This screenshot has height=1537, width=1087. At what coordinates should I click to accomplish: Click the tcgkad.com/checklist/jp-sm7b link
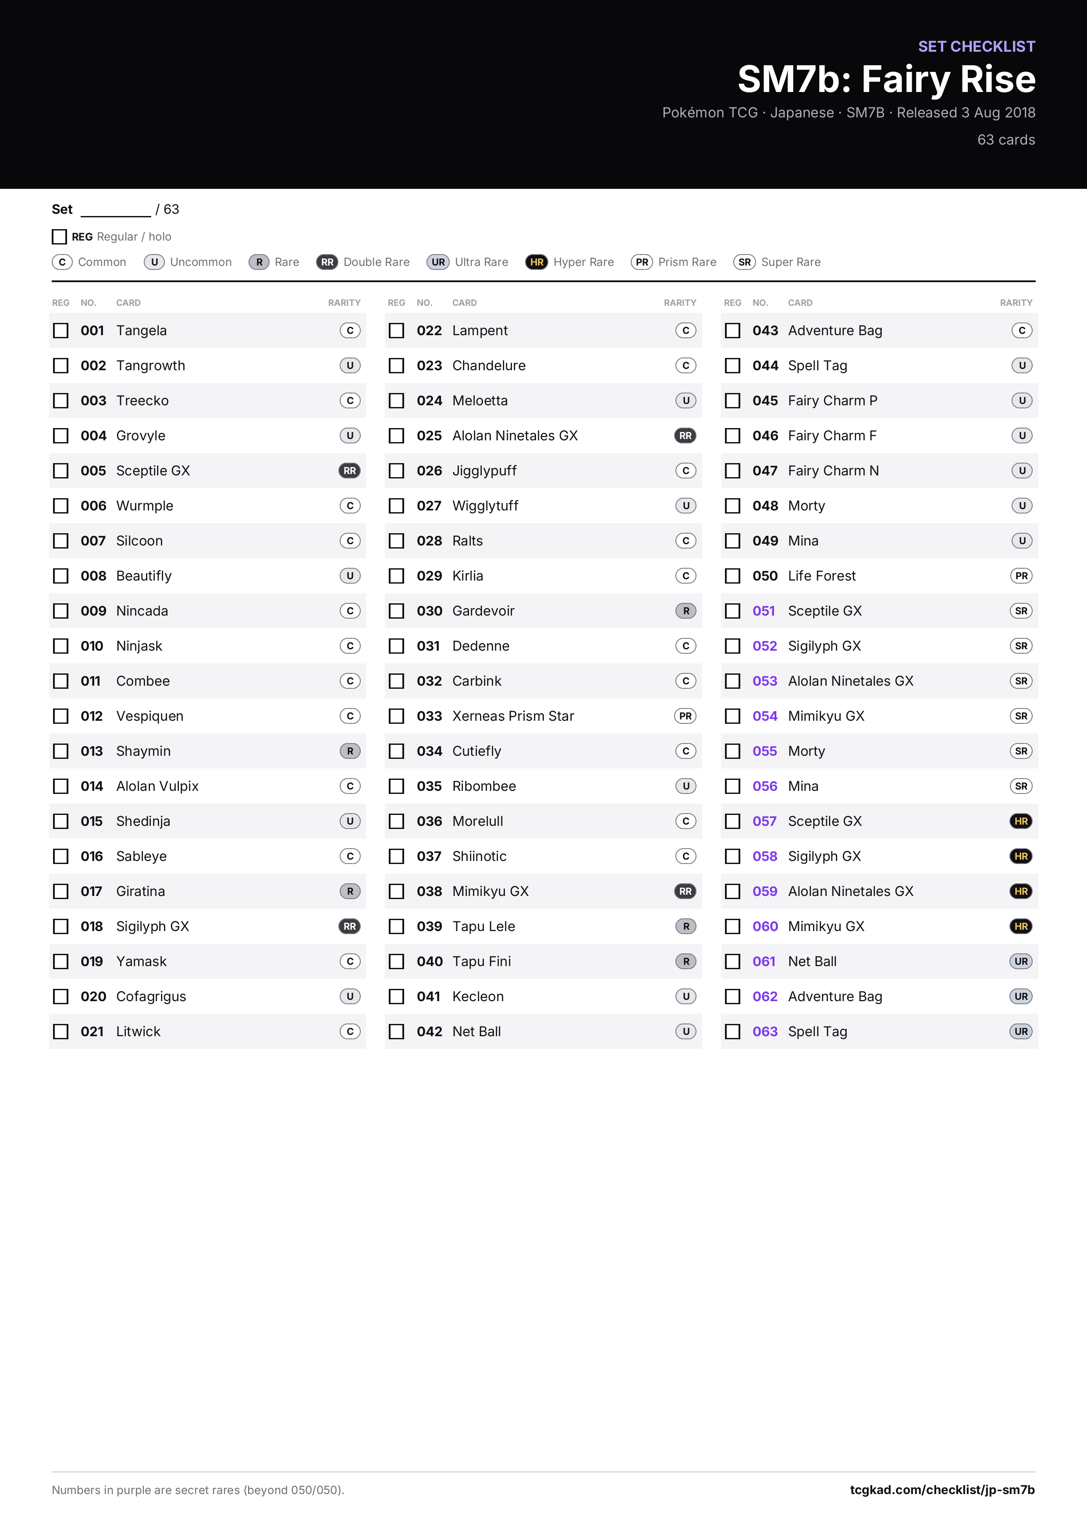pos(942,1490)
